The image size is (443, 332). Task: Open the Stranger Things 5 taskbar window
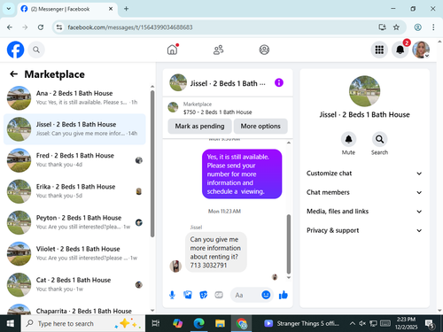[x=301, y=323]
